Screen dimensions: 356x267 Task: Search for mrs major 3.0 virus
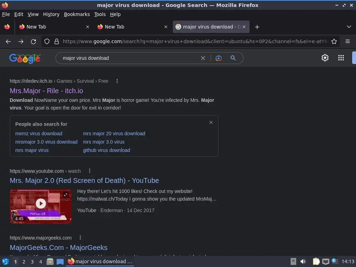(104, 142)
